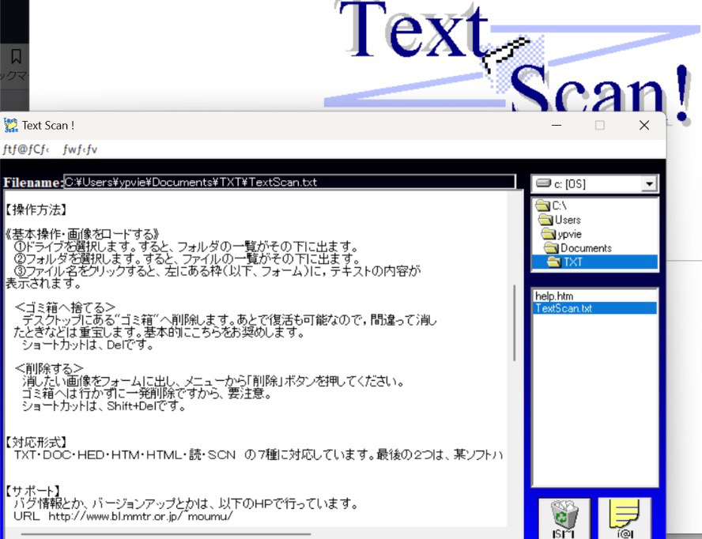Click the bookmark icon in the background window
Image resolution: width=702 pixels, height=539 pixels.
click(16, 56)
